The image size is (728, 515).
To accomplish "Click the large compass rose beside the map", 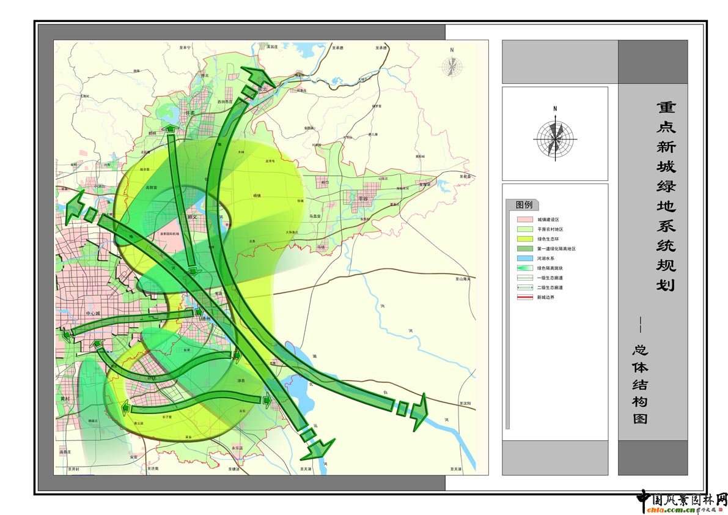I will coord(555,138).
